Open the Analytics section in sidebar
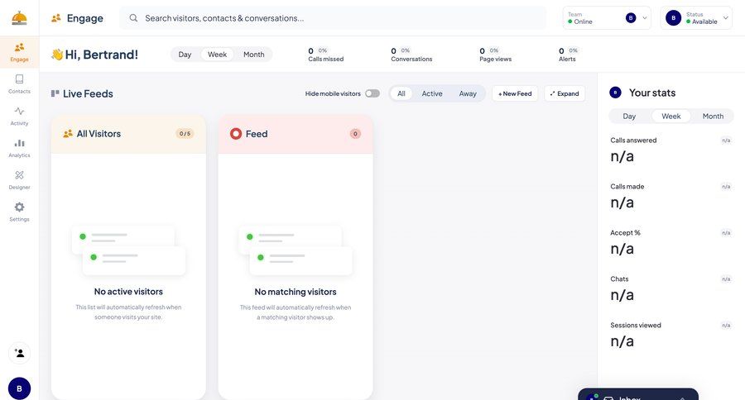This screenshot has height=400, width=745. (x=20, y=148)
